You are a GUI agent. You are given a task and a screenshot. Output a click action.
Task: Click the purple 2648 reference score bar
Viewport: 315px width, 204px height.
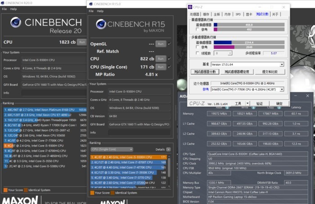pos(249,47)
